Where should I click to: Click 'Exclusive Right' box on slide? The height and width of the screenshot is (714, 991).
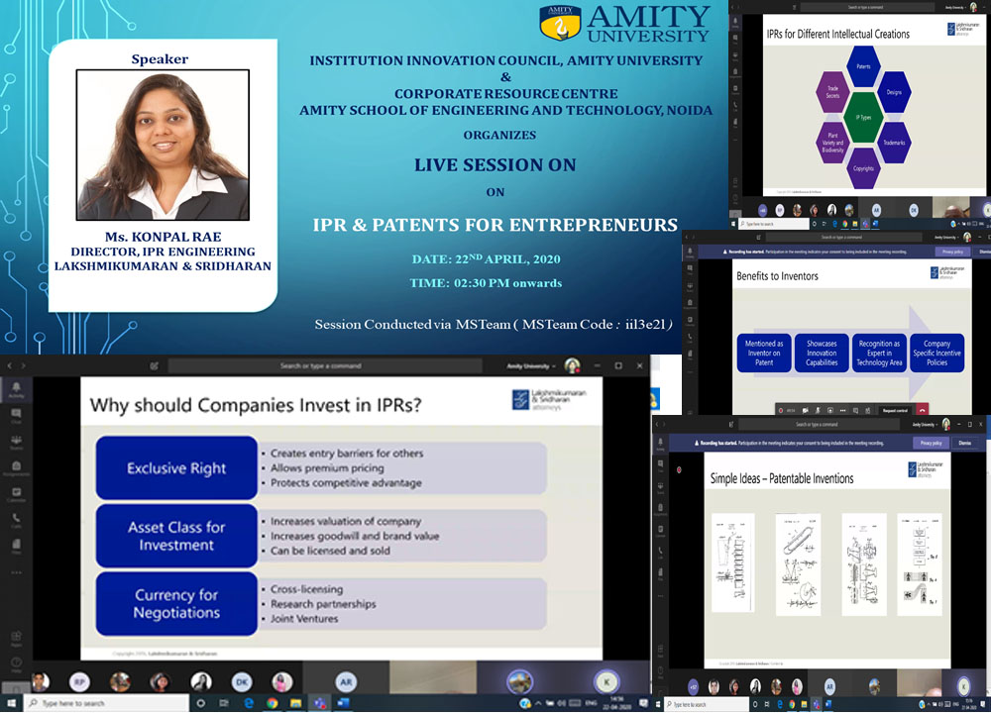coord(176,467)
